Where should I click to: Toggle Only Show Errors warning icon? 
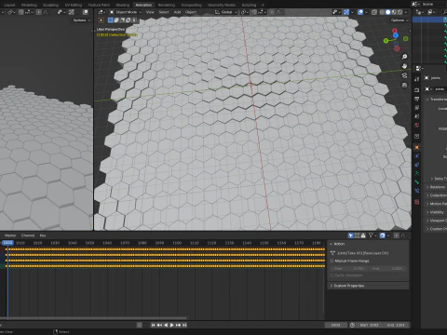pos(363,235)
